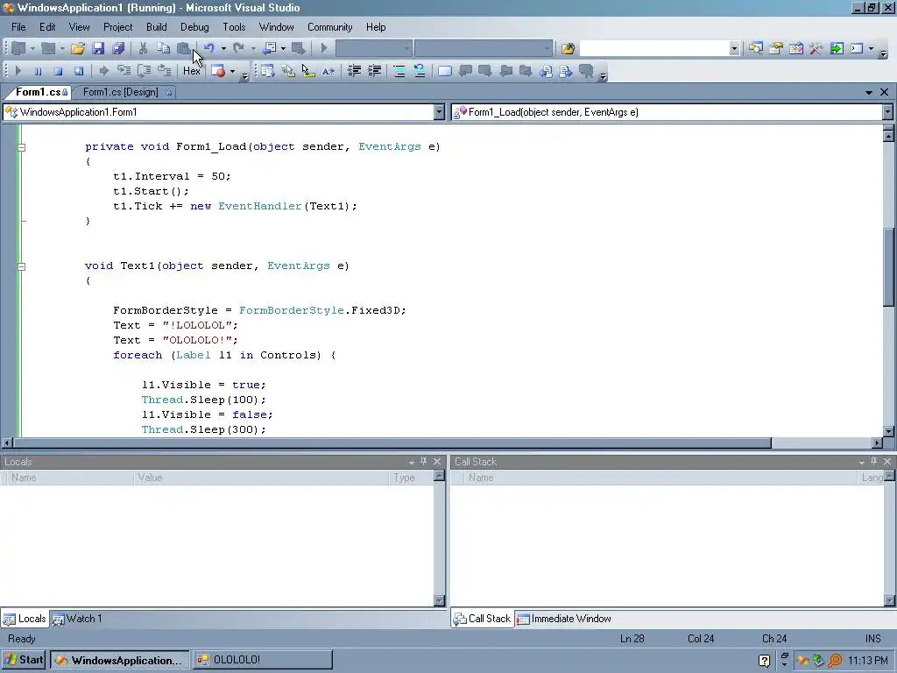Open the WindowsApplication1.Form1 types dropdown
The height and width of the screenshot is (673, 897).
440,112
